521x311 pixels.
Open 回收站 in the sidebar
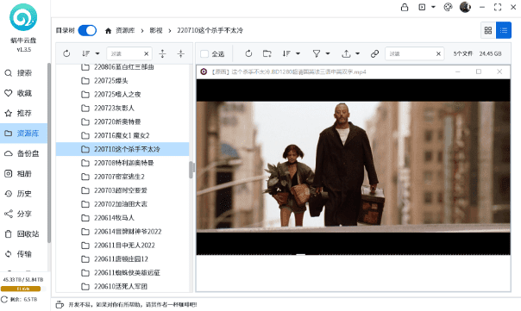(x=24, y=234)
